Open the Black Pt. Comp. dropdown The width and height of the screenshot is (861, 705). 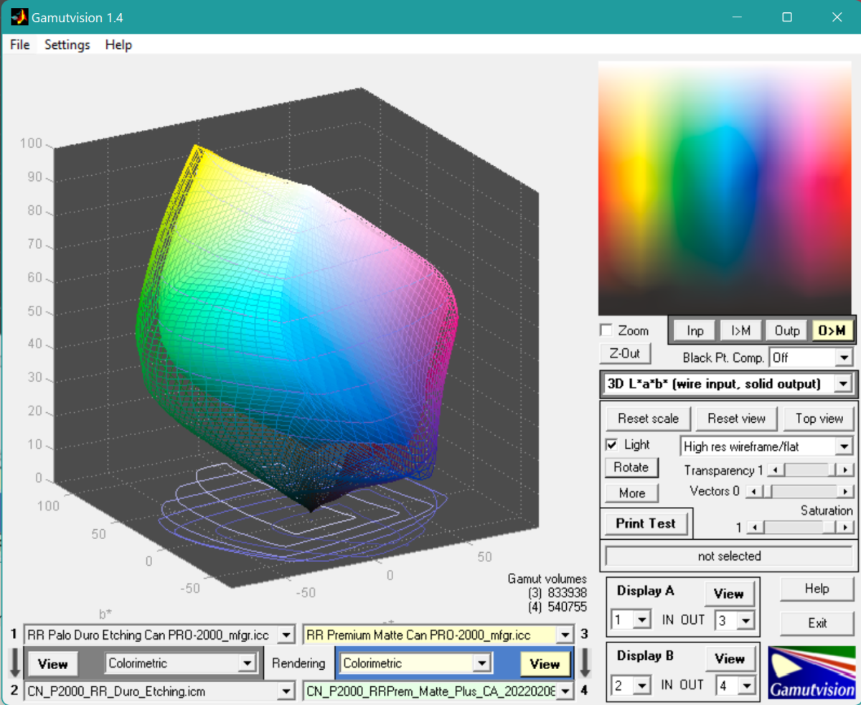click(x=842, y=358)
